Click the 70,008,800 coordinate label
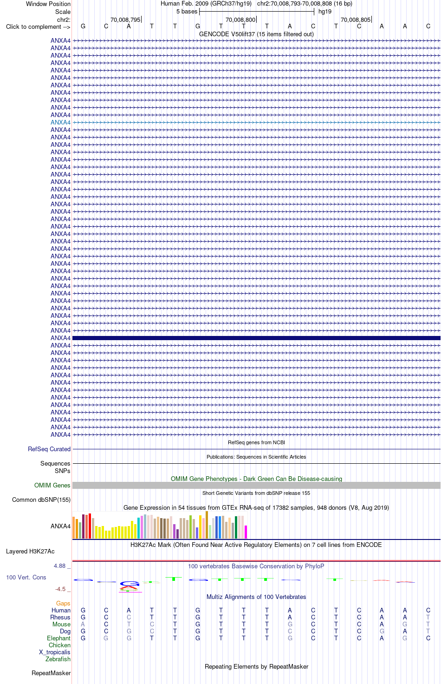Screen dimensions: 441x684 (x=240, y=20)
